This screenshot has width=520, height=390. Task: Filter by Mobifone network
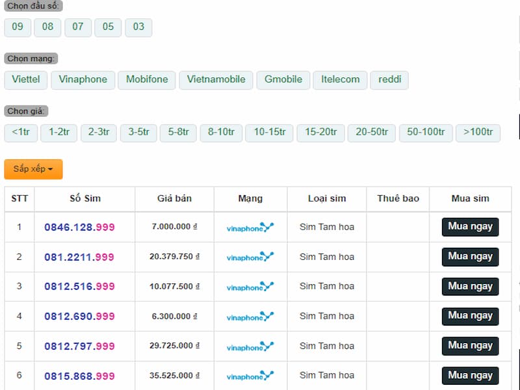(x=147, y=79)
